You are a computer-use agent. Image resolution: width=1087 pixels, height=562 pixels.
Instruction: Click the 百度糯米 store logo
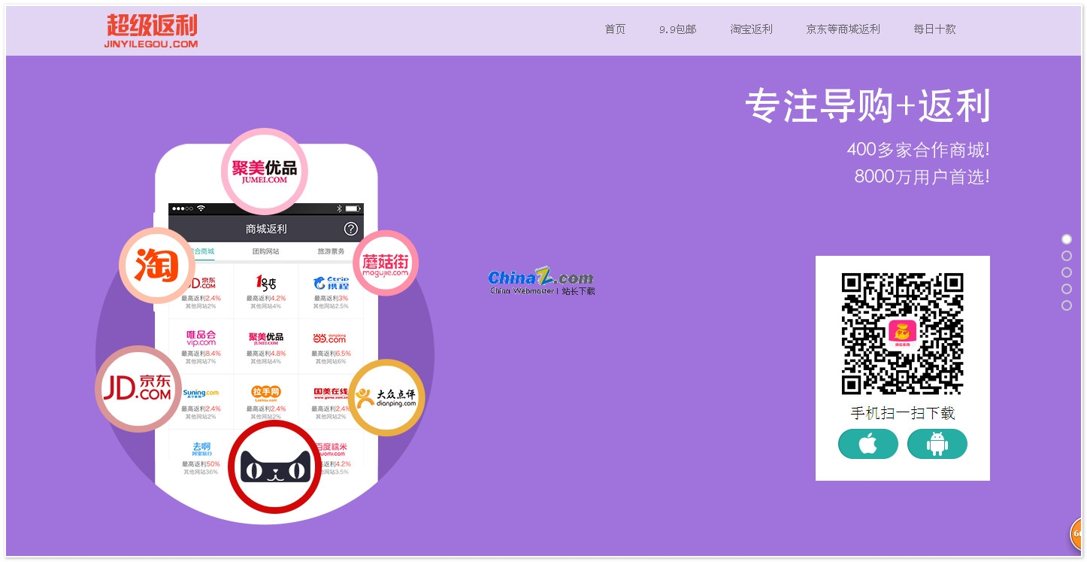coord(332,449)
